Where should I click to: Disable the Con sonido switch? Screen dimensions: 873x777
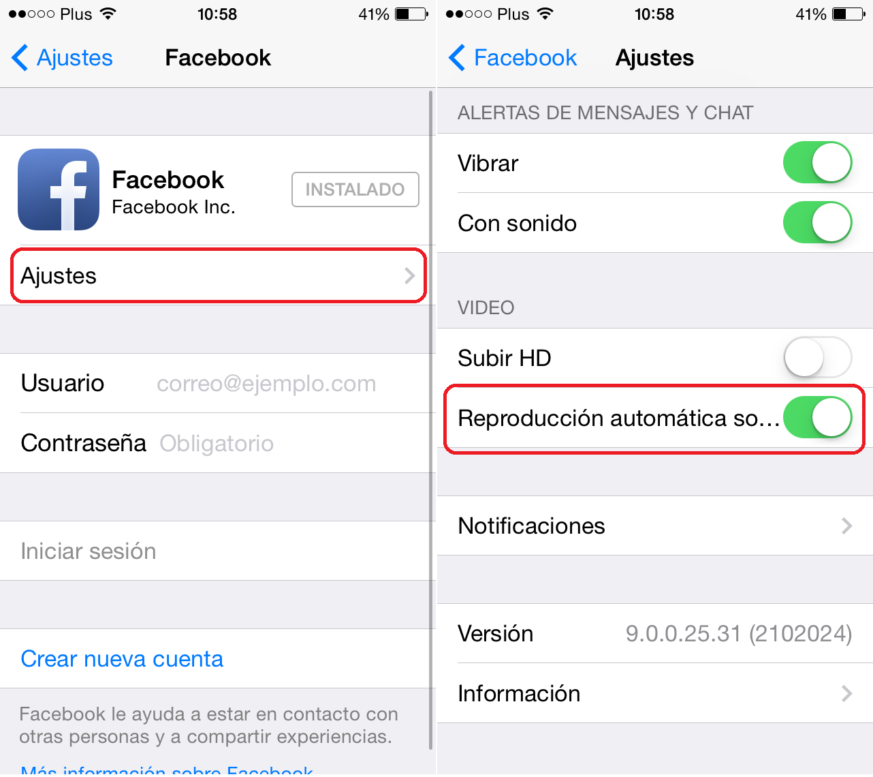(x=817, y=223)
